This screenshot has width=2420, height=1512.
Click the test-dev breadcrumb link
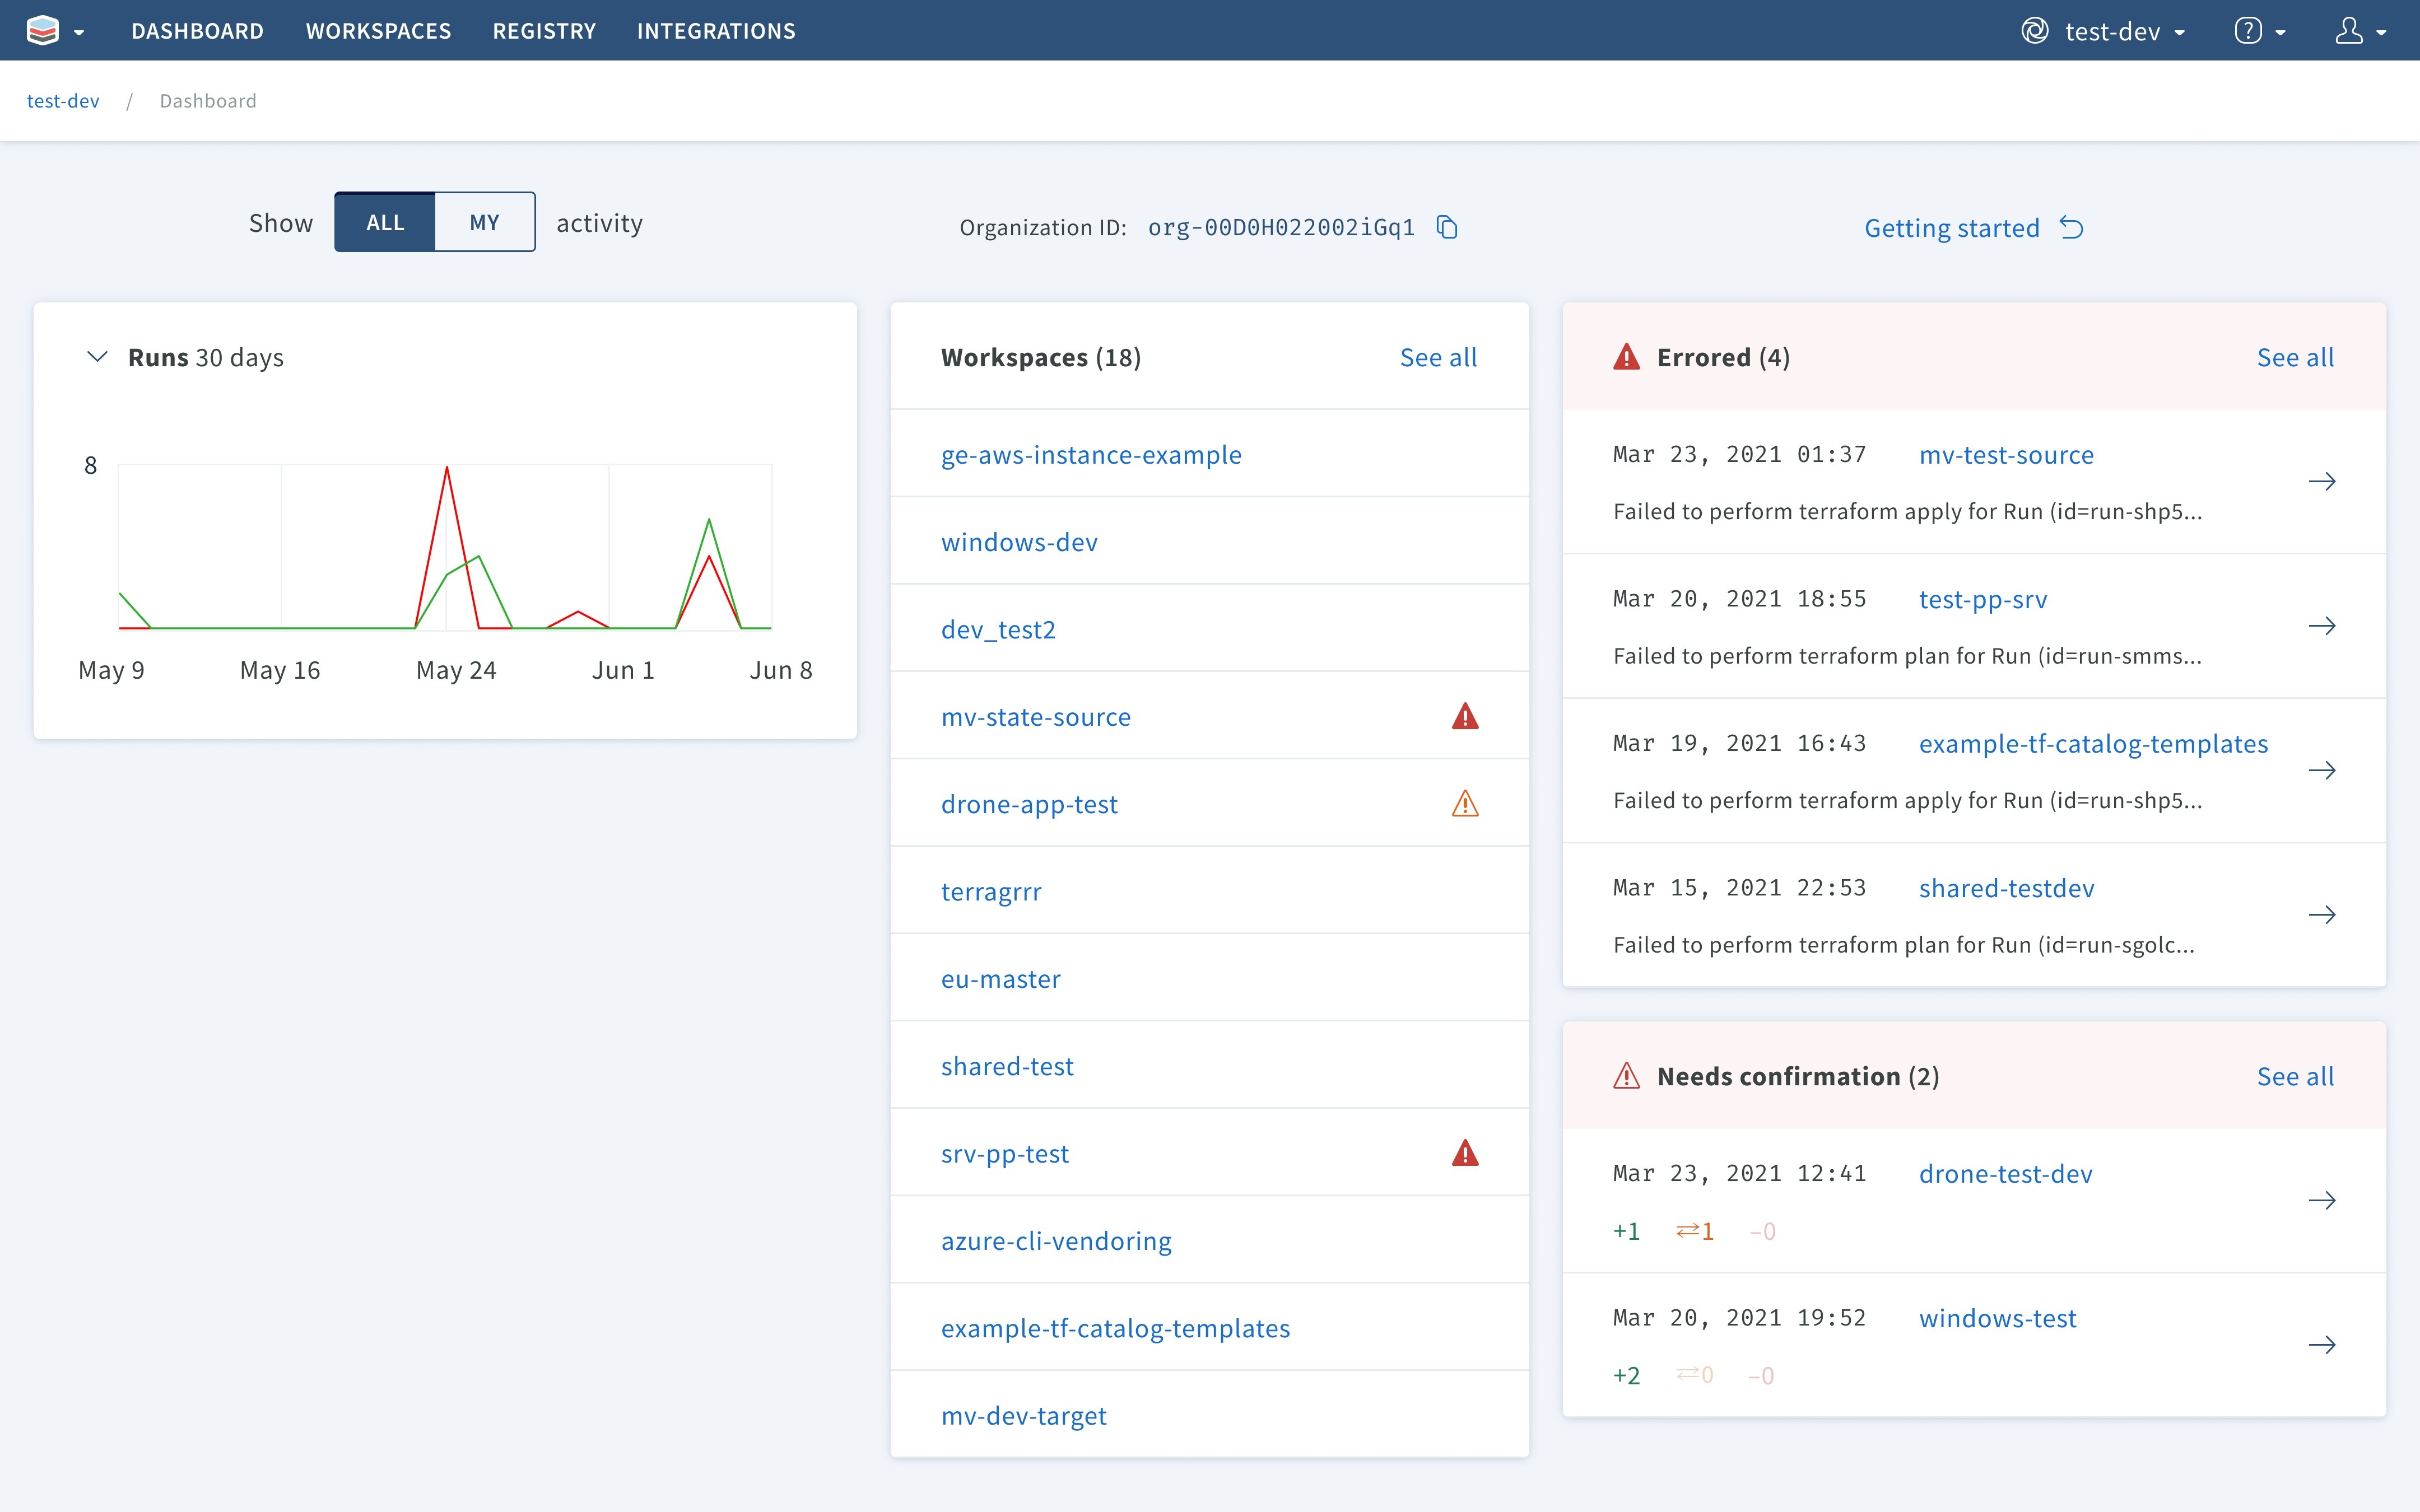63,101
